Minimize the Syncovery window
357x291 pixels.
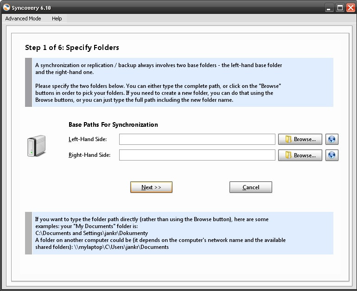click(329, 8)
